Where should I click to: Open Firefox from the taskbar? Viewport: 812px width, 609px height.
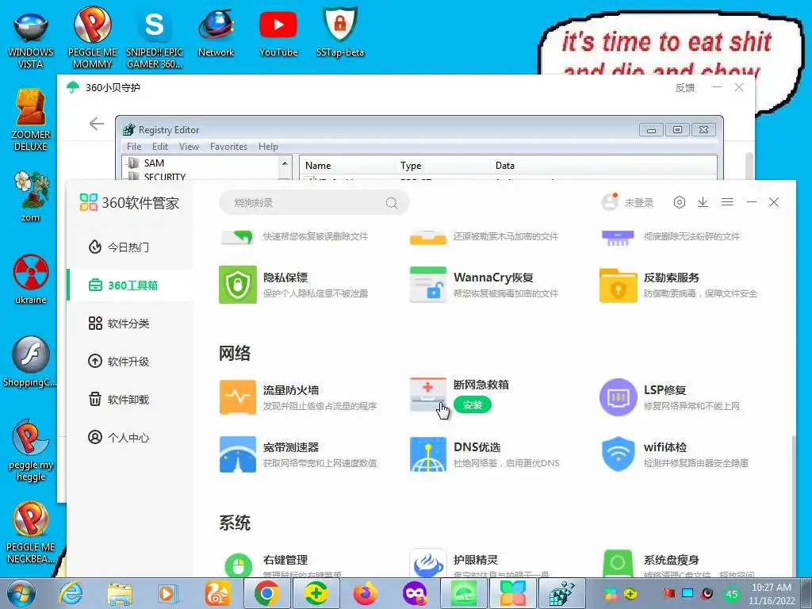tap(365, 593)
